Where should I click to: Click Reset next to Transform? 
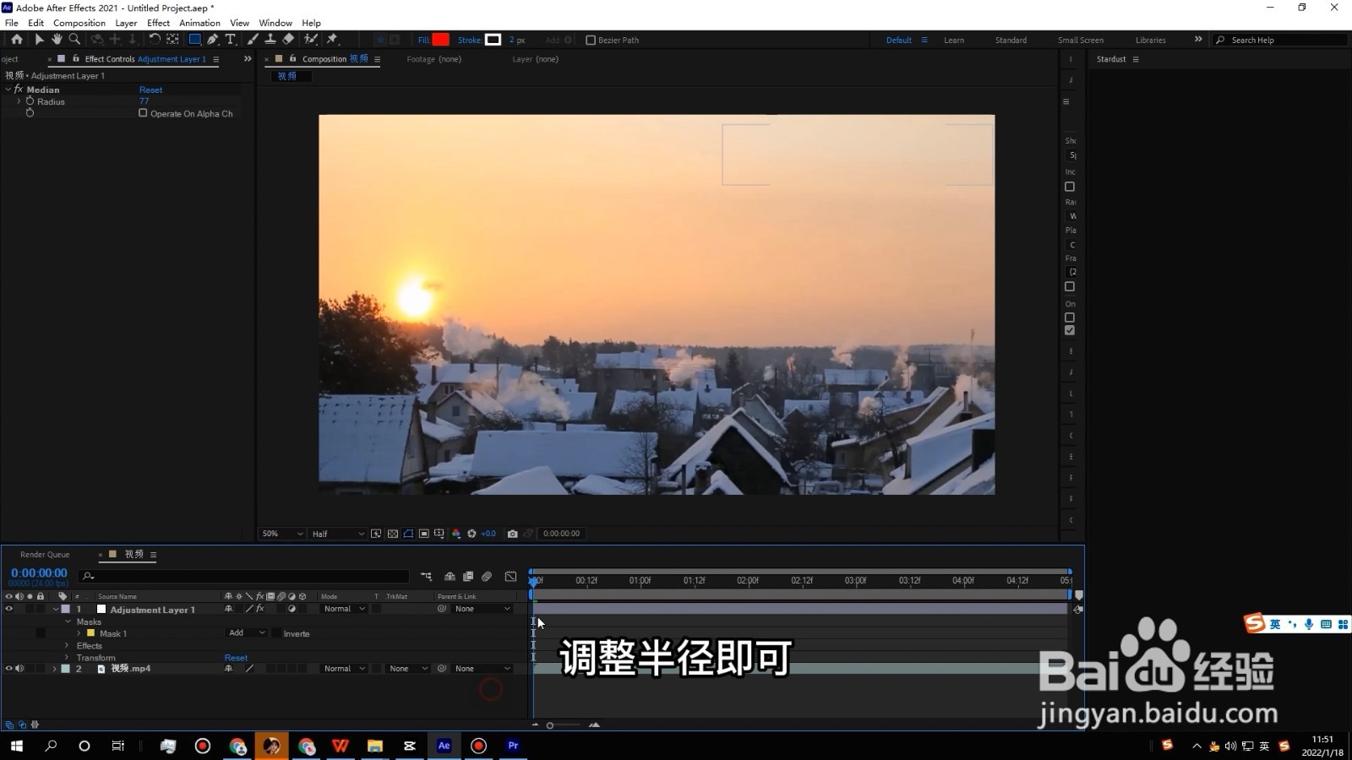(x=236, y=657)
